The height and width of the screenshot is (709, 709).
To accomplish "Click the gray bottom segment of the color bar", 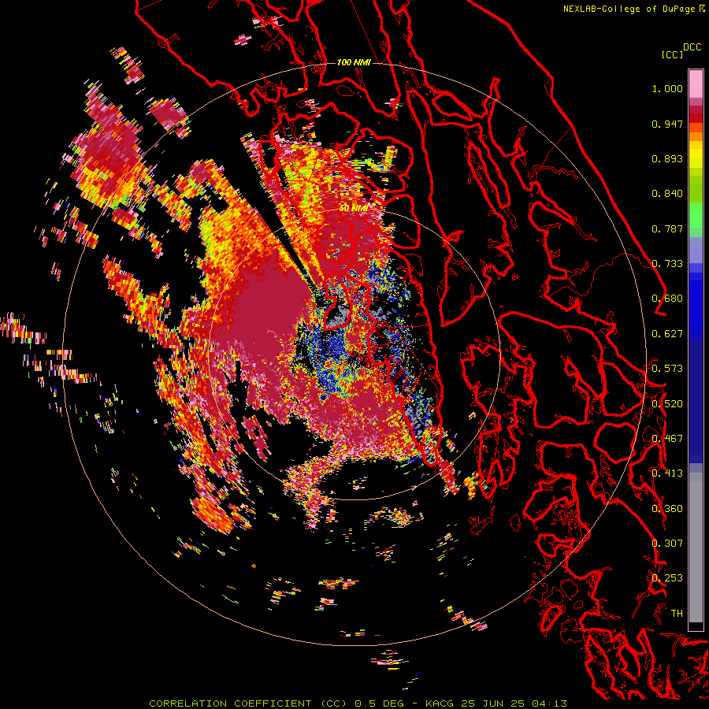I will point(696,548).
